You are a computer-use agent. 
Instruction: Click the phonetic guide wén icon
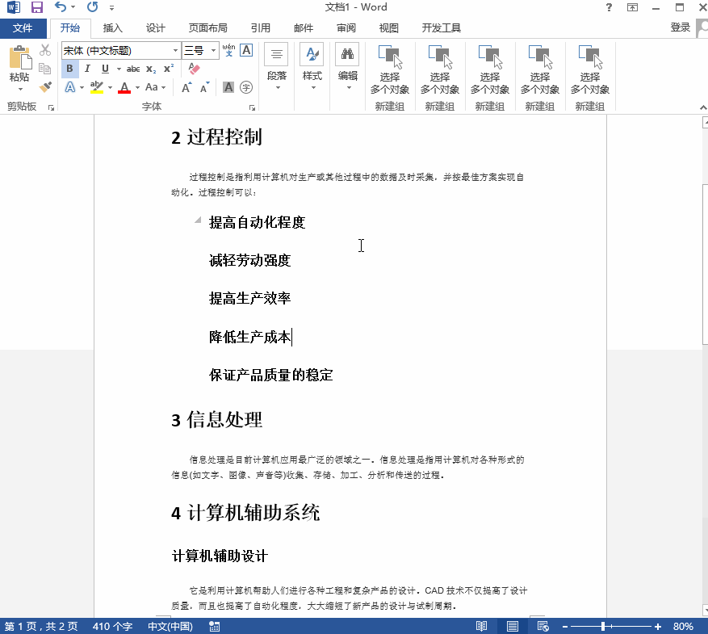point(229,50)
